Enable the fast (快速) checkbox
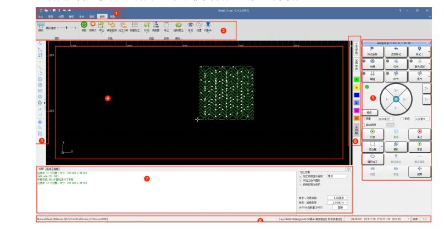Image resolution: width=444 pixels, height=235 pixels. click(x=364, y=119)
